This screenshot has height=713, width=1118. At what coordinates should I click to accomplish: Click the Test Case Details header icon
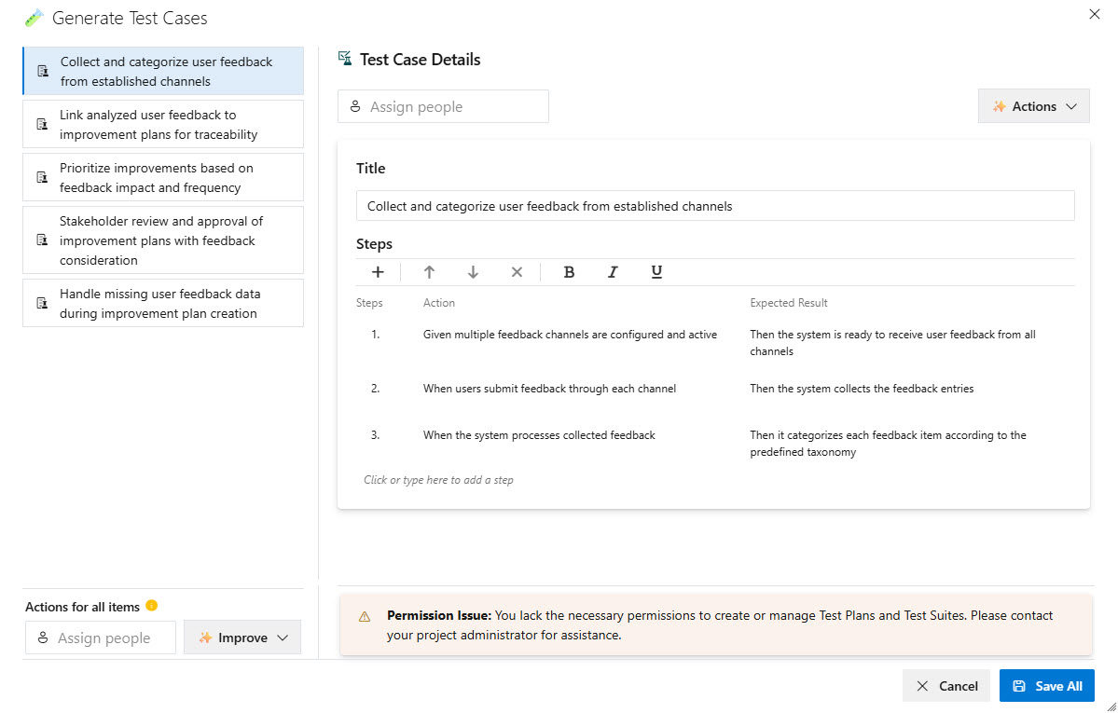[x=345, y=58]
